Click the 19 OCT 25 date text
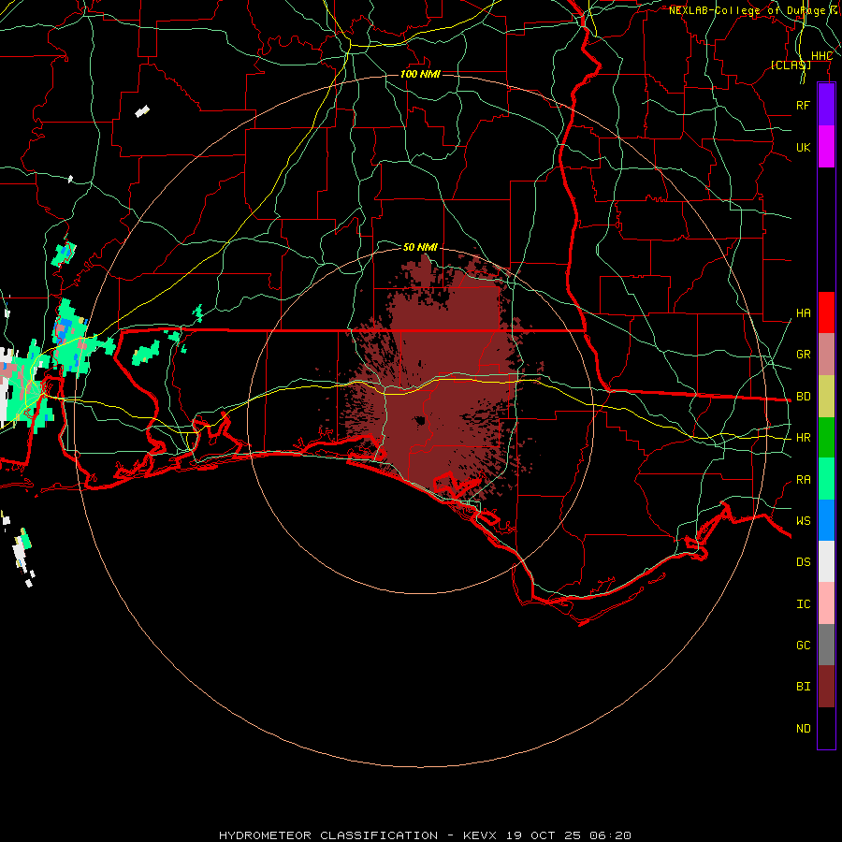 click(544, 835)
